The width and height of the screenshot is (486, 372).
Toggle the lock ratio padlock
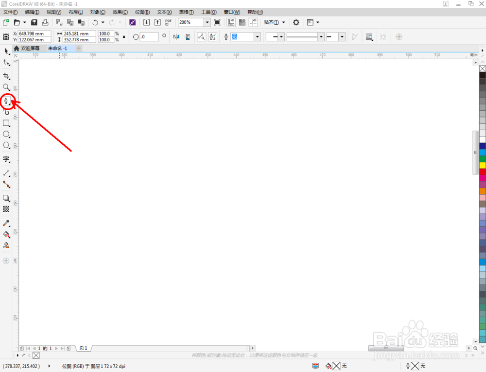click(124, 36)
